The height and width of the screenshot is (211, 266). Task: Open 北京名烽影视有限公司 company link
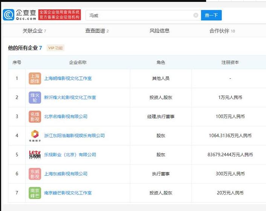point(66,116)
